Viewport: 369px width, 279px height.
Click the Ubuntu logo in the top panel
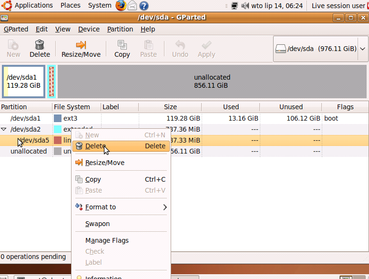pyautogui.click(x=7, y=5)
